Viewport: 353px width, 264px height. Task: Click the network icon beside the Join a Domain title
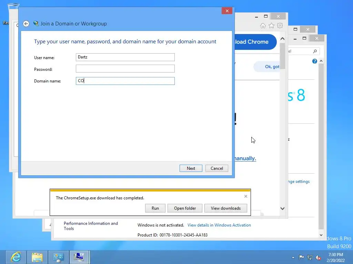click(36, 23)
